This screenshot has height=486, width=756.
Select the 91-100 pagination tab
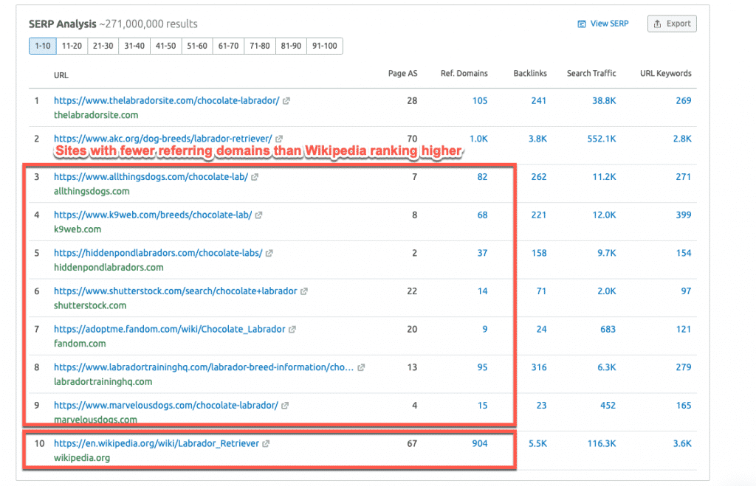tap(323, 46)
